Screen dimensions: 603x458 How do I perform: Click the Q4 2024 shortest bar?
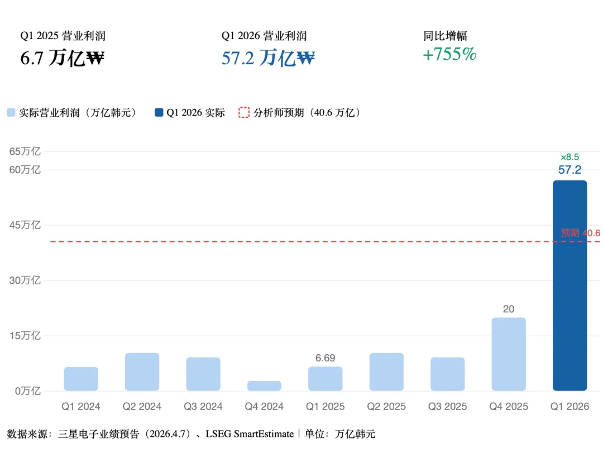pos(264,384)
